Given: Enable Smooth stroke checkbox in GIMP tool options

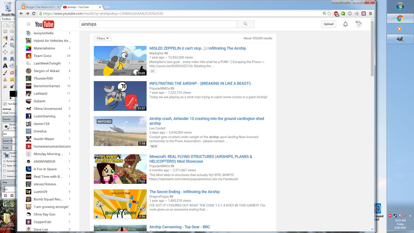Looking at the screenshot, I should (x=4, y=171).
